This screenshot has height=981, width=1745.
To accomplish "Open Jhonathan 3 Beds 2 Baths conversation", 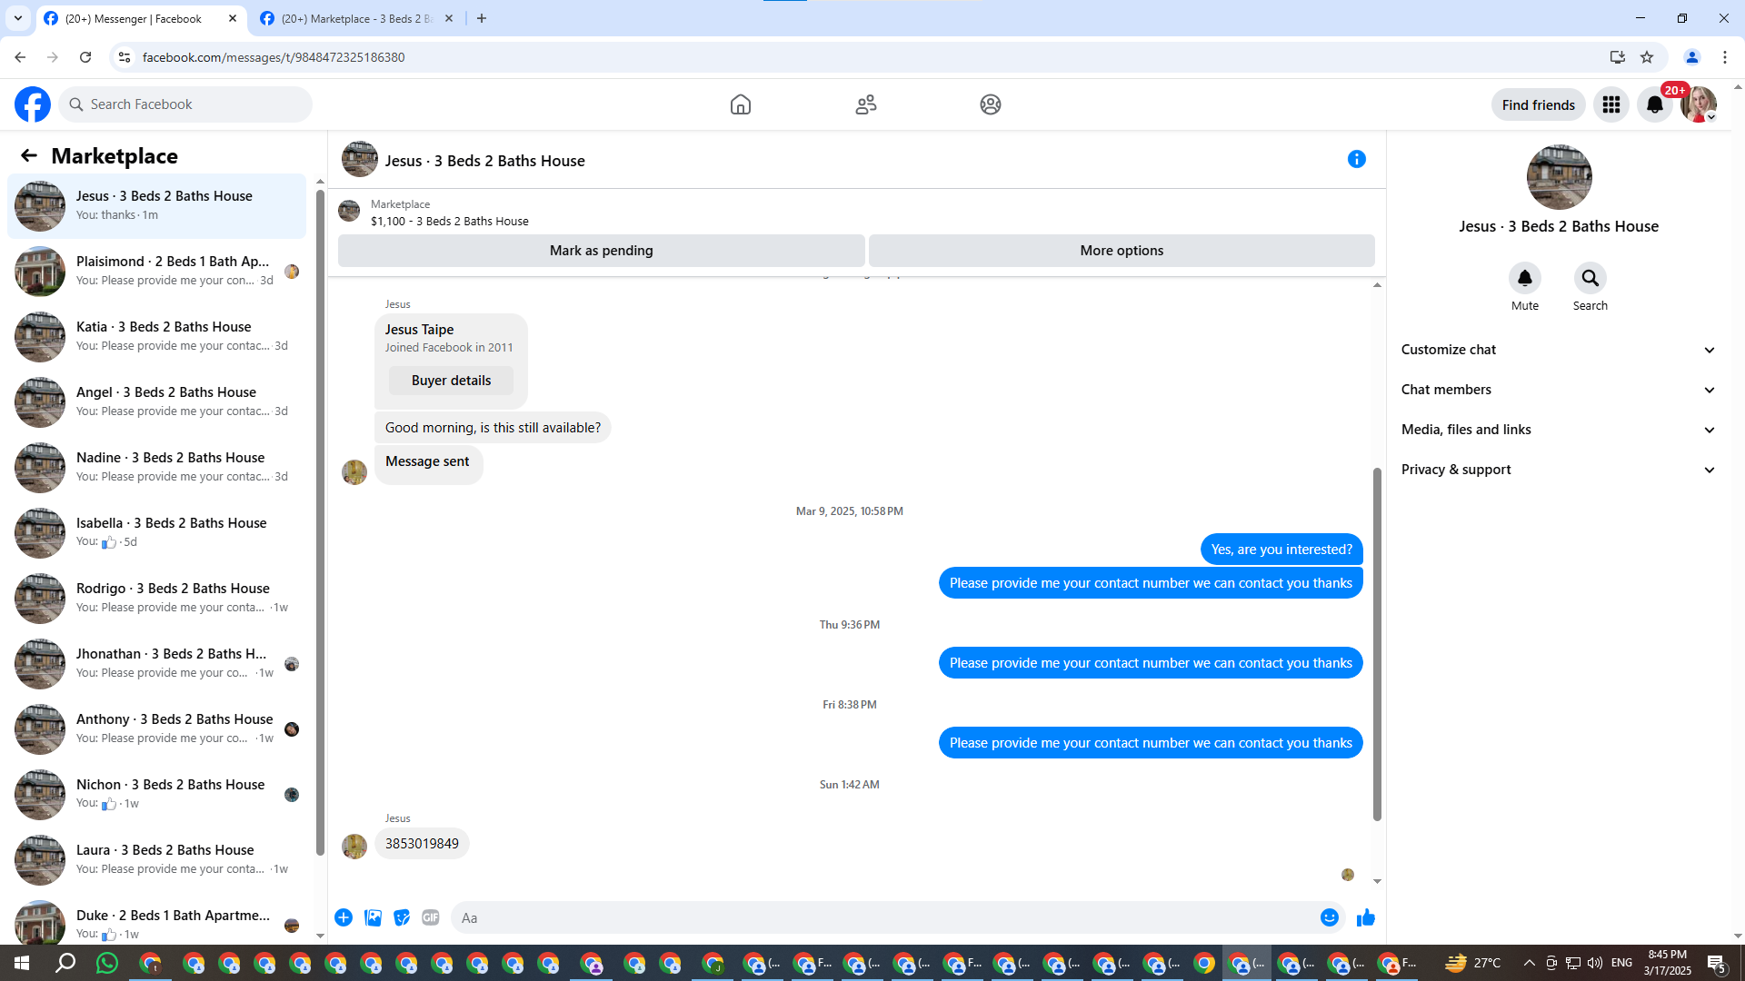I will (157, 664).
